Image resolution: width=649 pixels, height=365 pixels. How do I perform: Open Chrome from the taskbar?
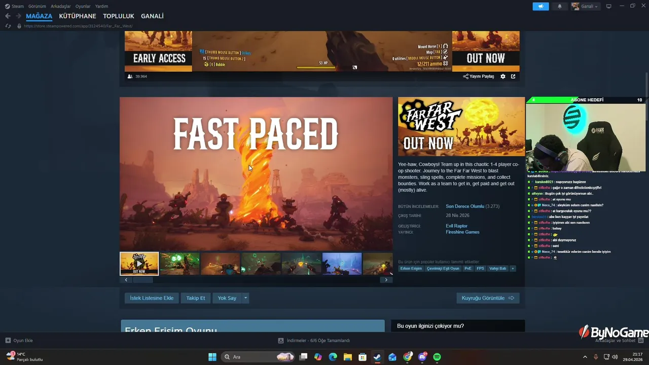coord(408,357)
